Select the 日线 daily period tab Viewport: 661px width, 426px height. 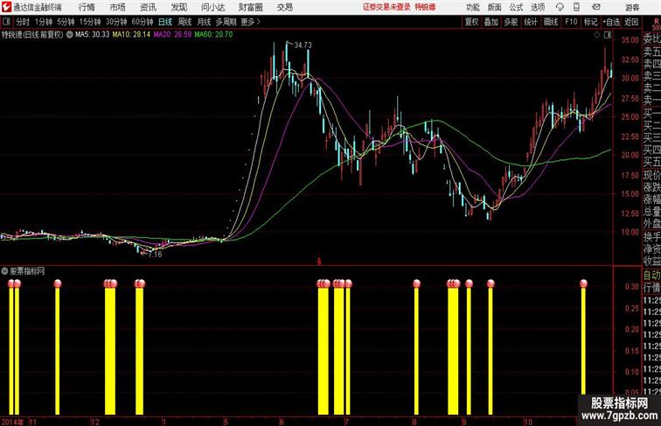tap(165, 22)
